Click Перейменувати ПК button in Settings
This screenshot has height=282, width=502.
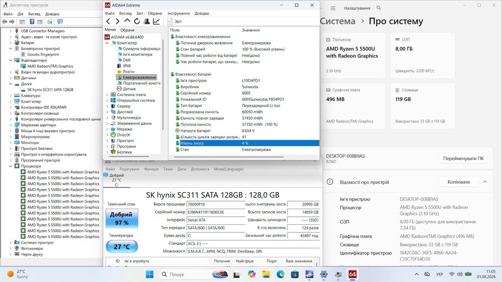(x=463, y=159)
